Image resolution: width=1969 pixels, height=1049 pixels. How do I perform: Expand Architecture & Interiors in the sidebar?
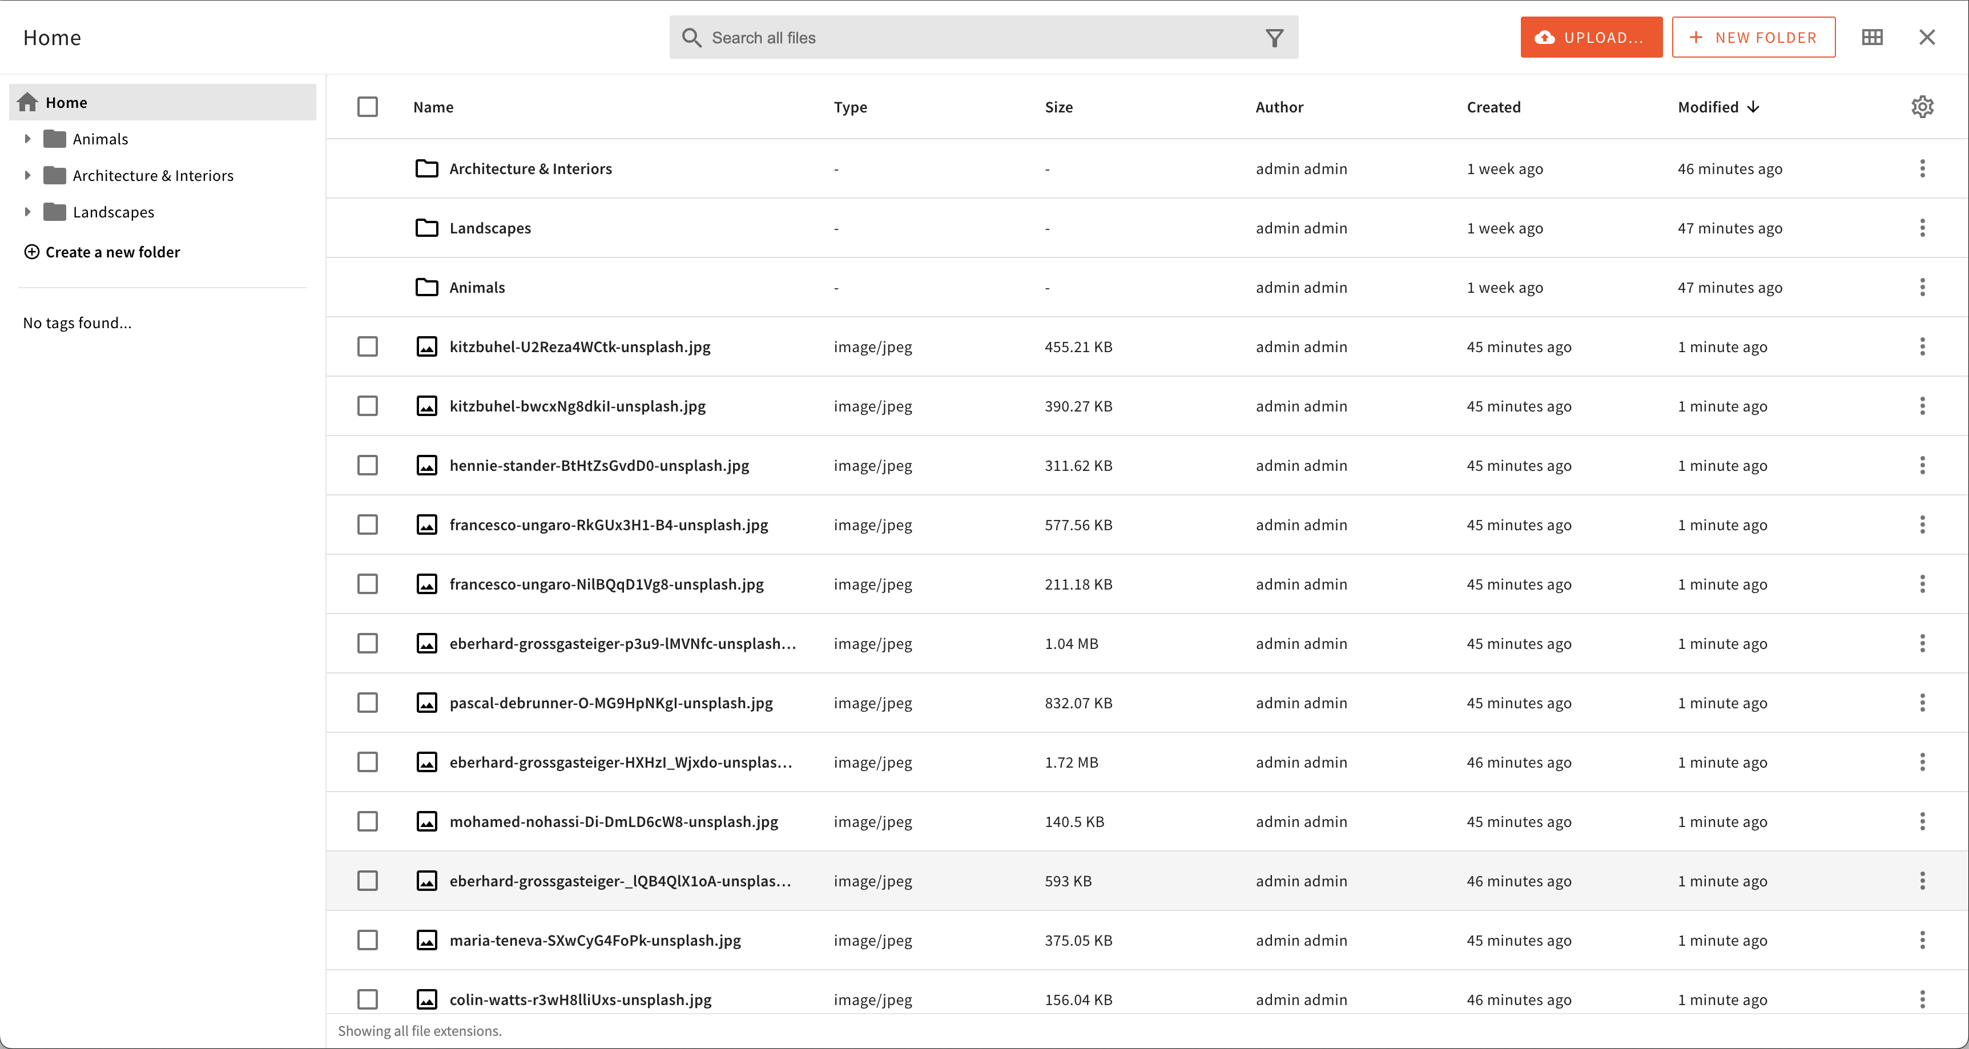(27, 175)
